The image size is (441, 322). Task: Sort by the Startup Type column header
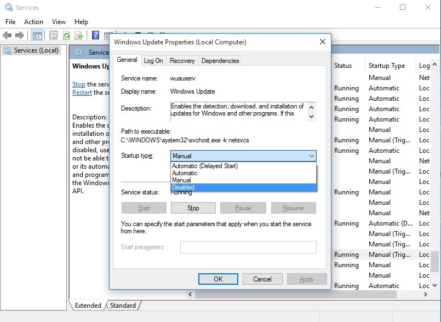tap(387, 66)
